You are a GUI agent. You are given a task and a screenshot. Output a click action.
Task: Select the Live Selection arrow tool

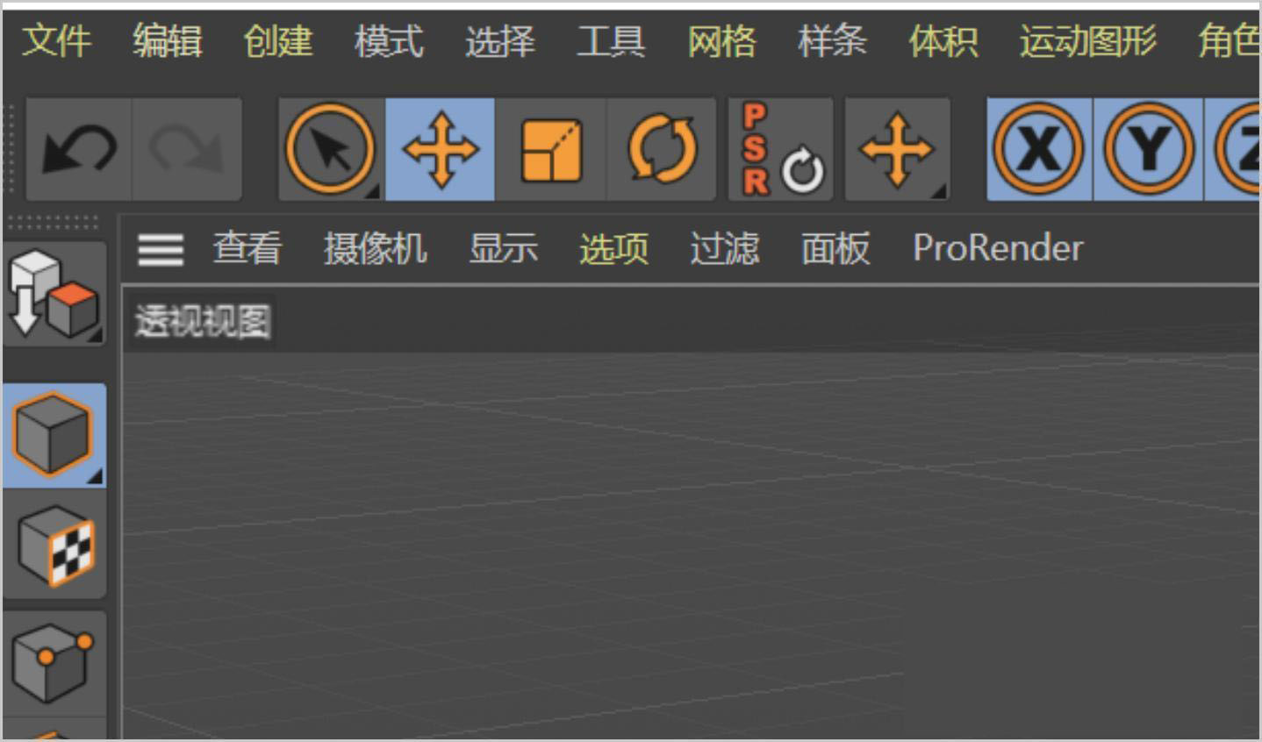331,149
